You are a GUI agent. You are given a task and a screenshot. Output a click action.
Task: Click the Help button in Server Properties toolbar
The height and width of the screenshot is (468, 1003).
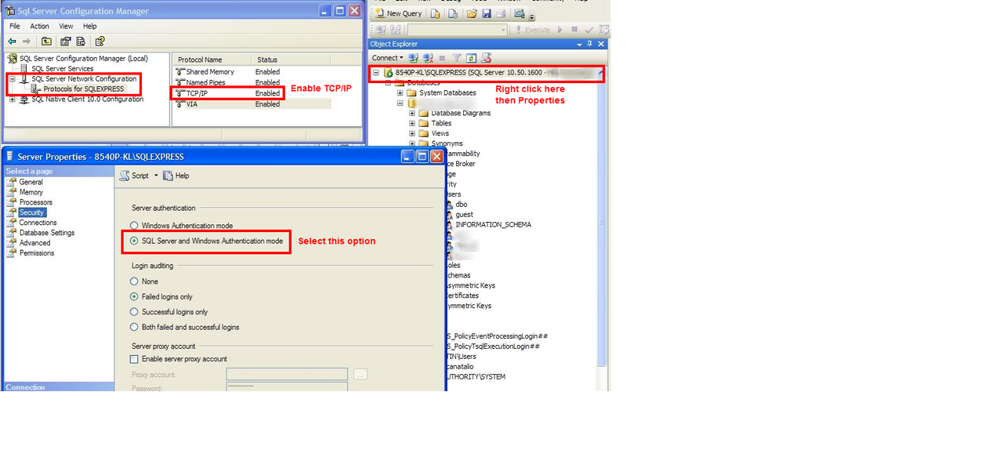[x=176, y=176]
